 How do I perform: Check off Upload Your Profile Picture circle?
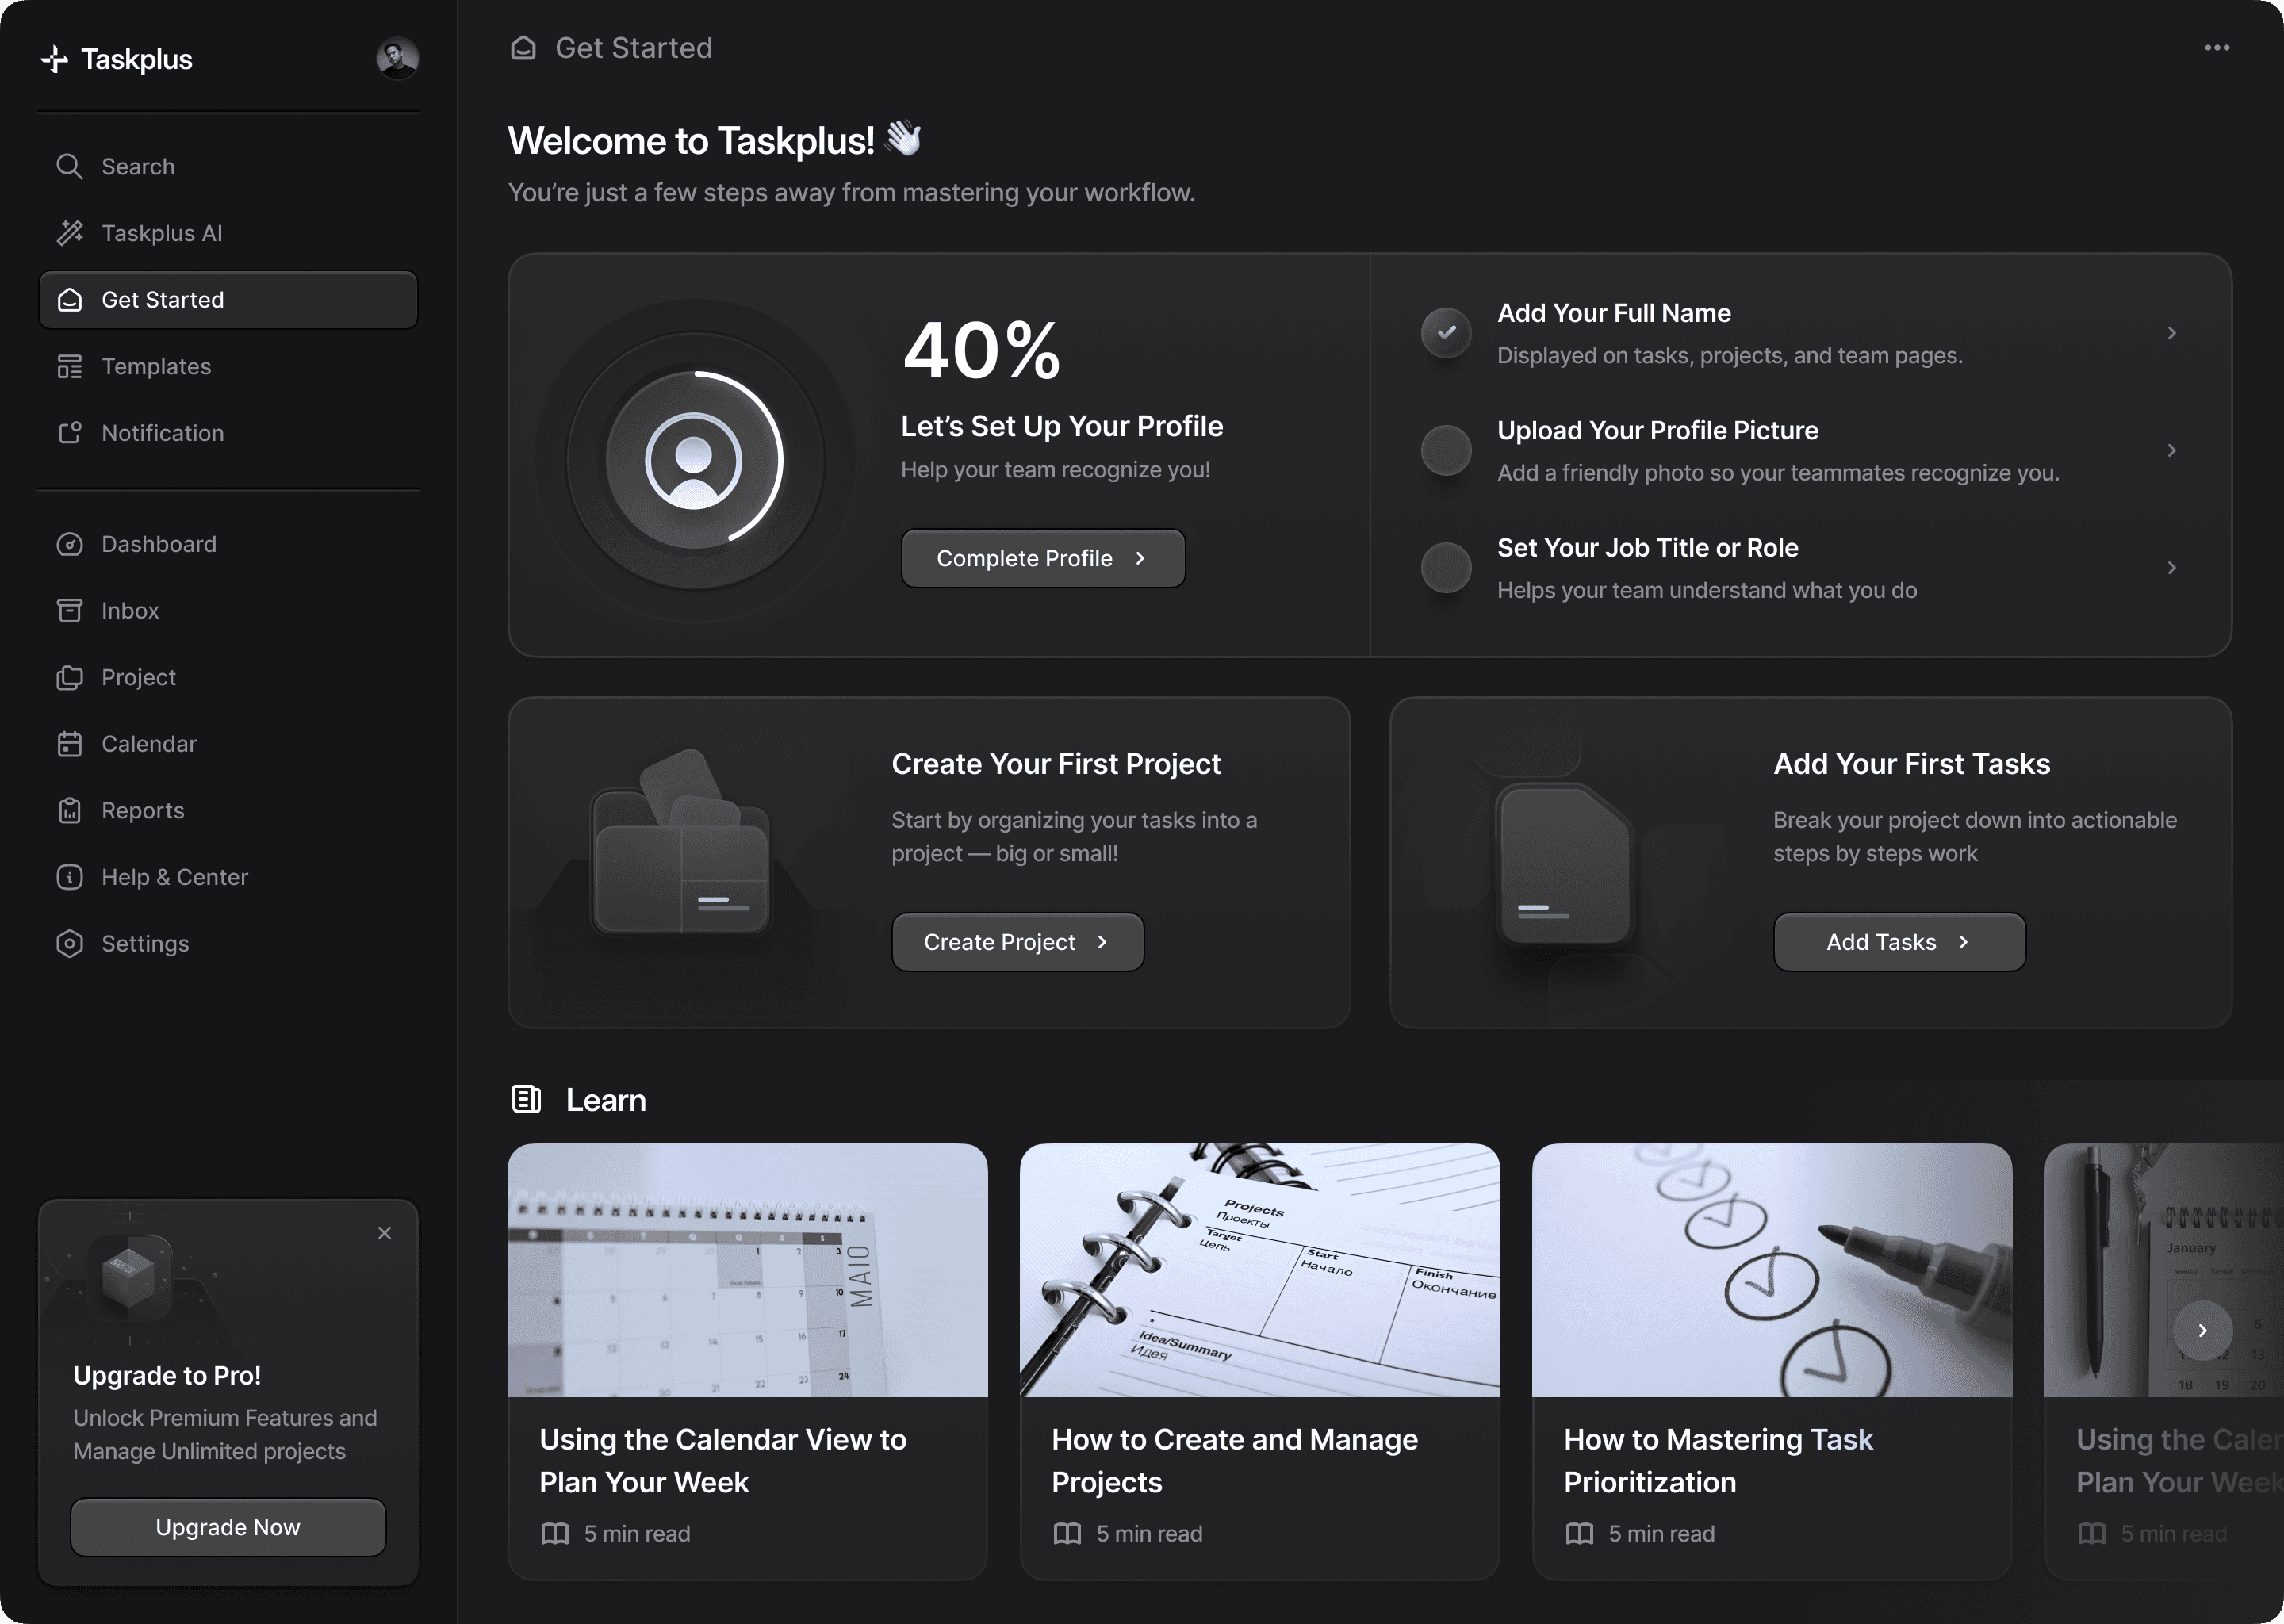pos(1446,450)
